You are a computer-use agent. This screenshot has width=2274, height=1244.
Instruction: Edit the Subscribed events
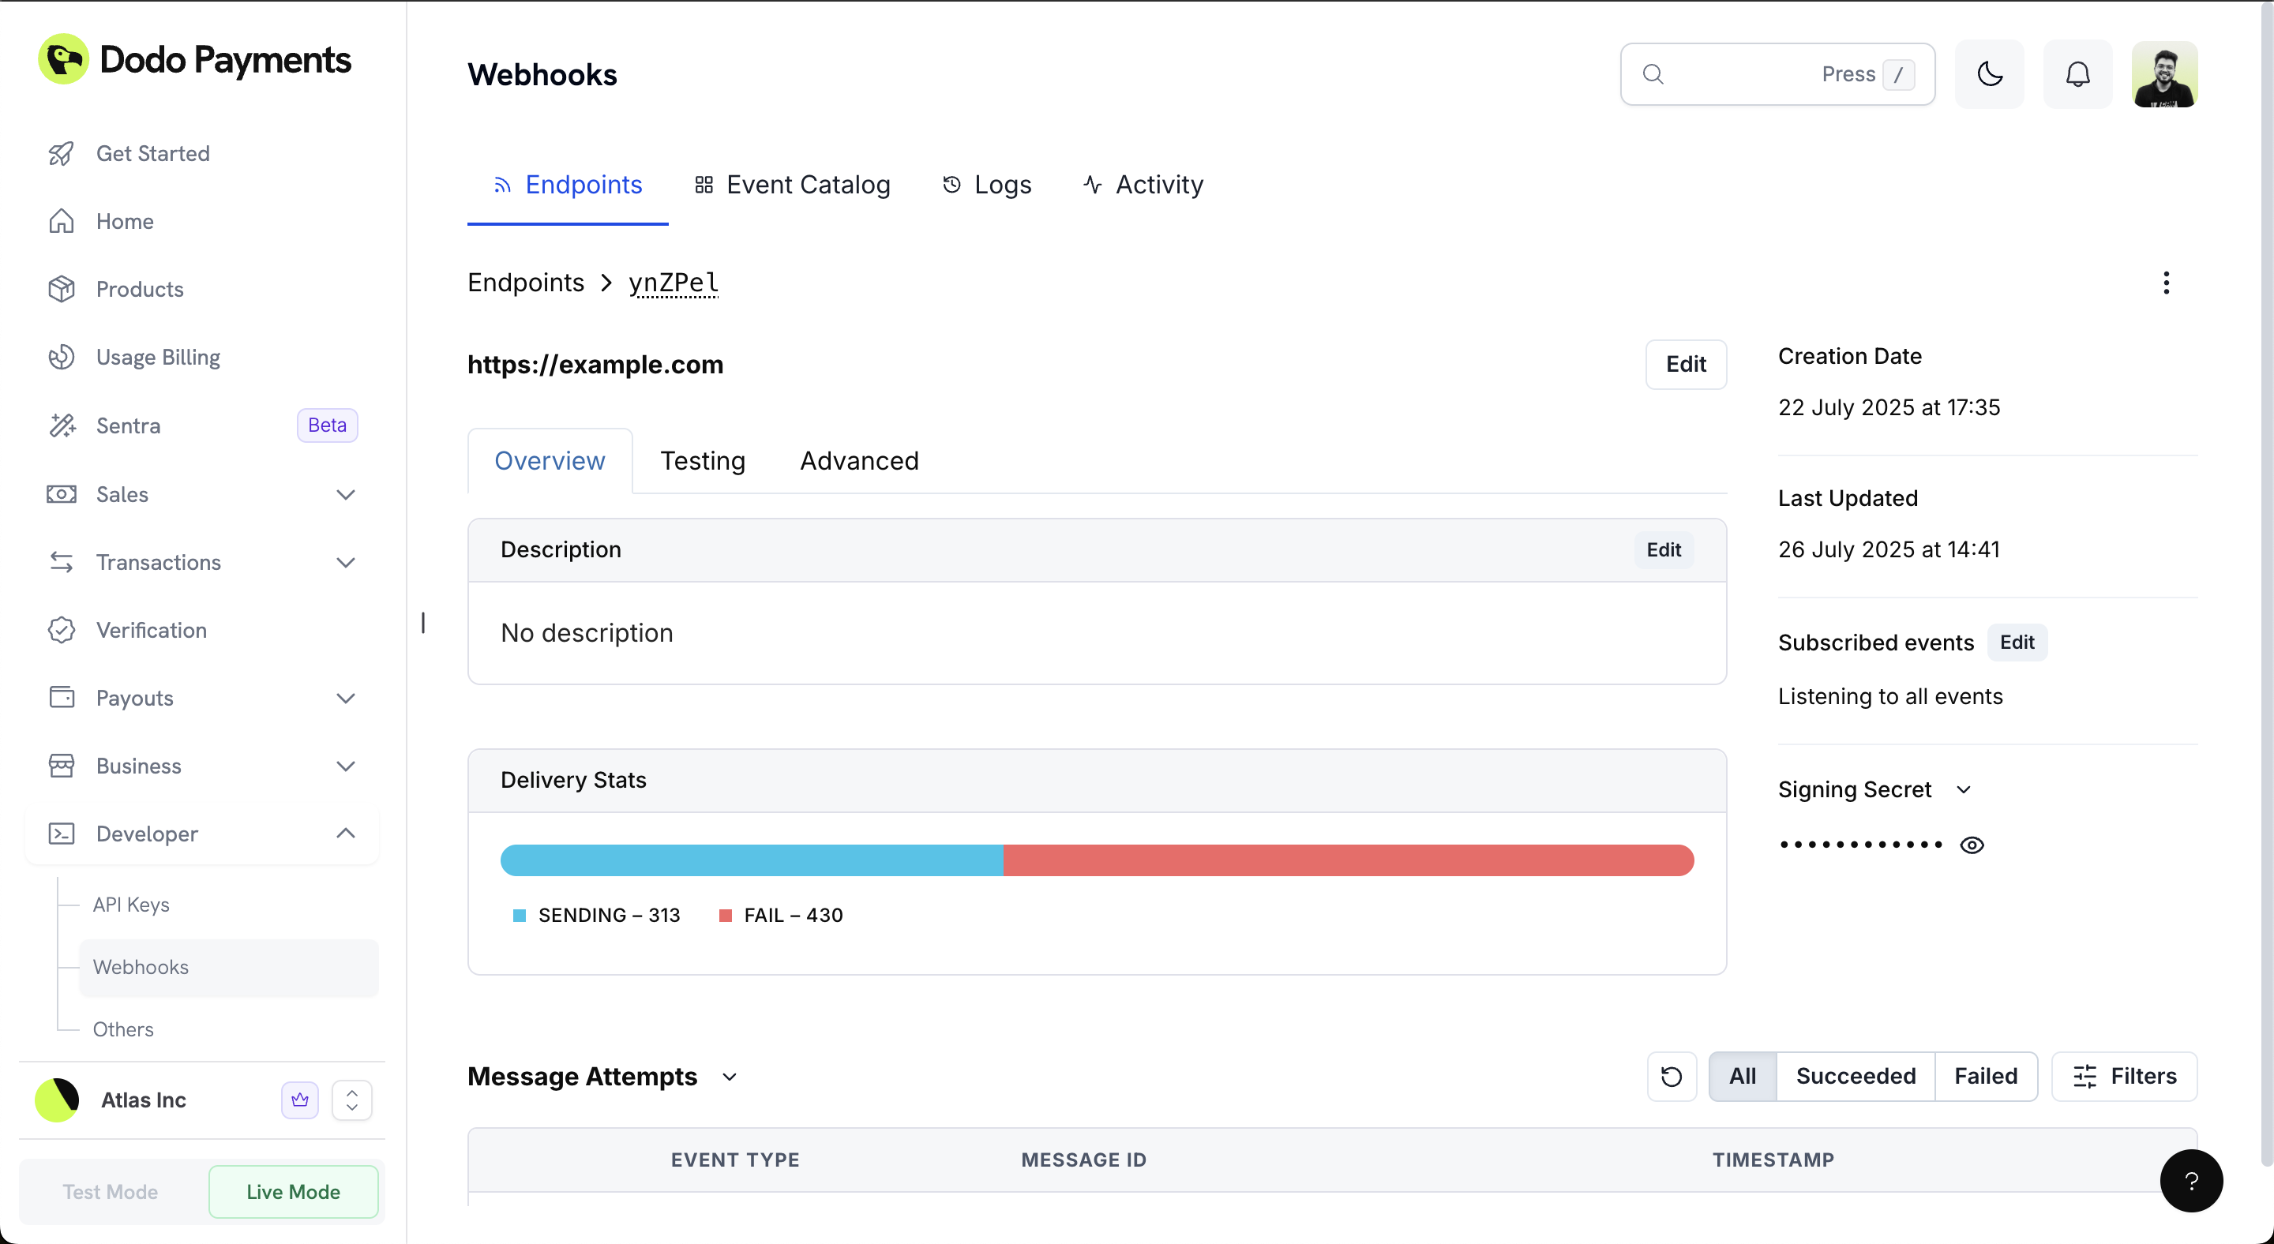(x=2018, y=643)
